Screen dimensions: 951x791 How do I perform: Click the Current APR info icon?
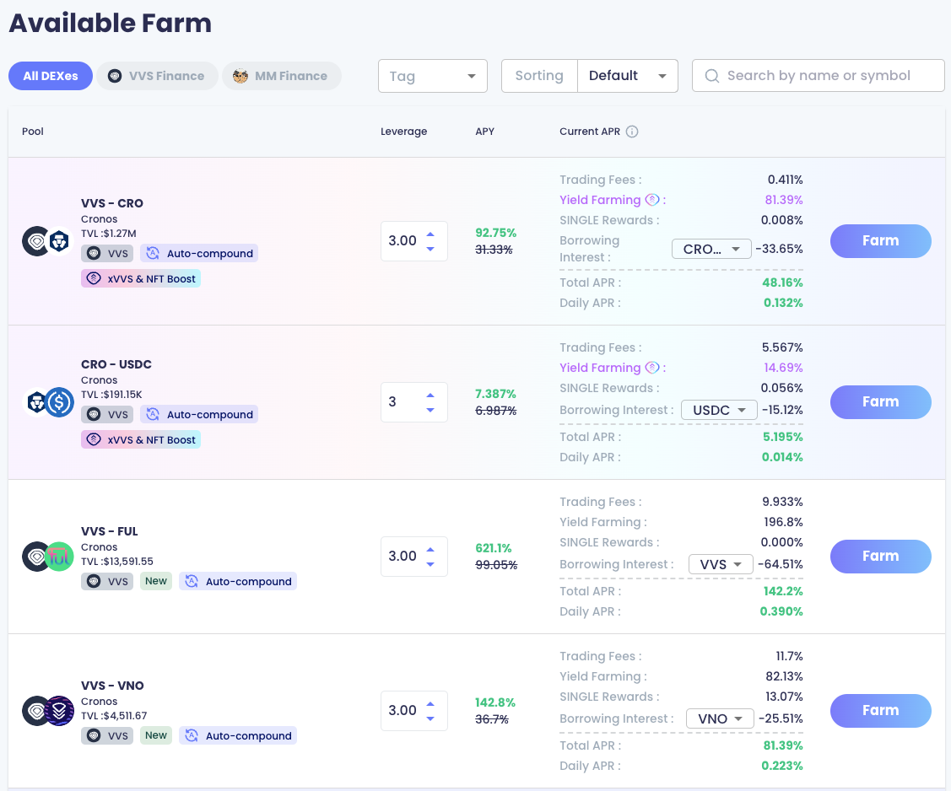pyautogui.click(x=632, y=132)
